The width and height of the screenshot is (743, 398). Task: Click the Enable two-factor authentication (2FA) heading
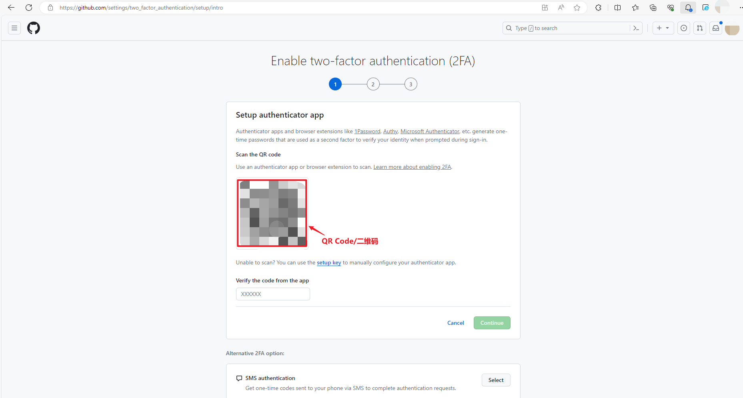(x=373, y=61)
